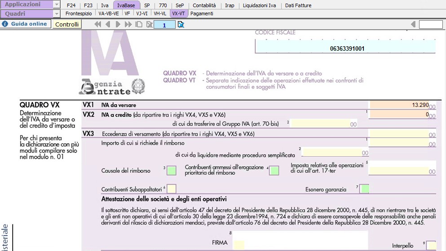Click the FIRMA signature box
Screen dimensions: 446x251
pyautogui.click(x=300, y=241)
